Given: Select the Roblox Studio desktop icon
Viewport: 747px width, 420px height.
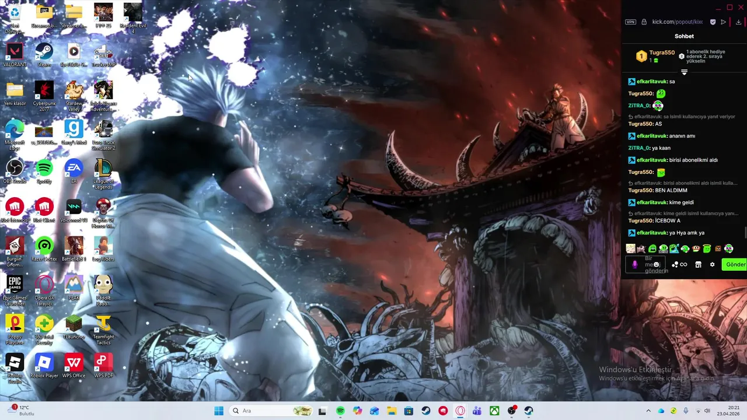Looking at the screenshot, I should click(15, 369).
